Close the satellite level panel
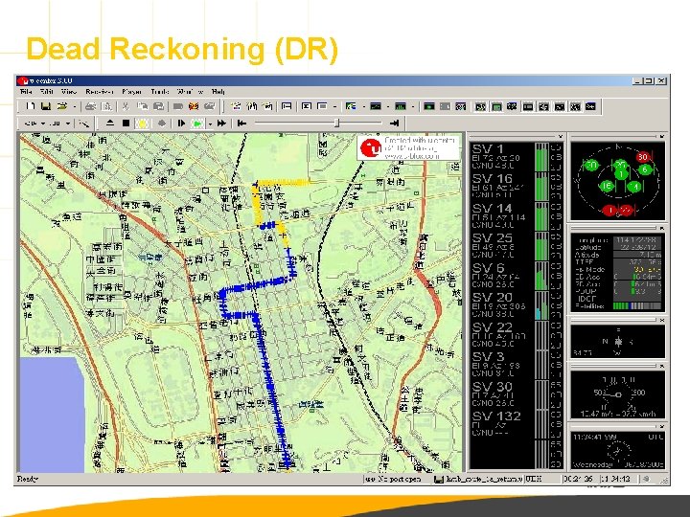This screenshot has width=690, height=517. pos(561,136)
